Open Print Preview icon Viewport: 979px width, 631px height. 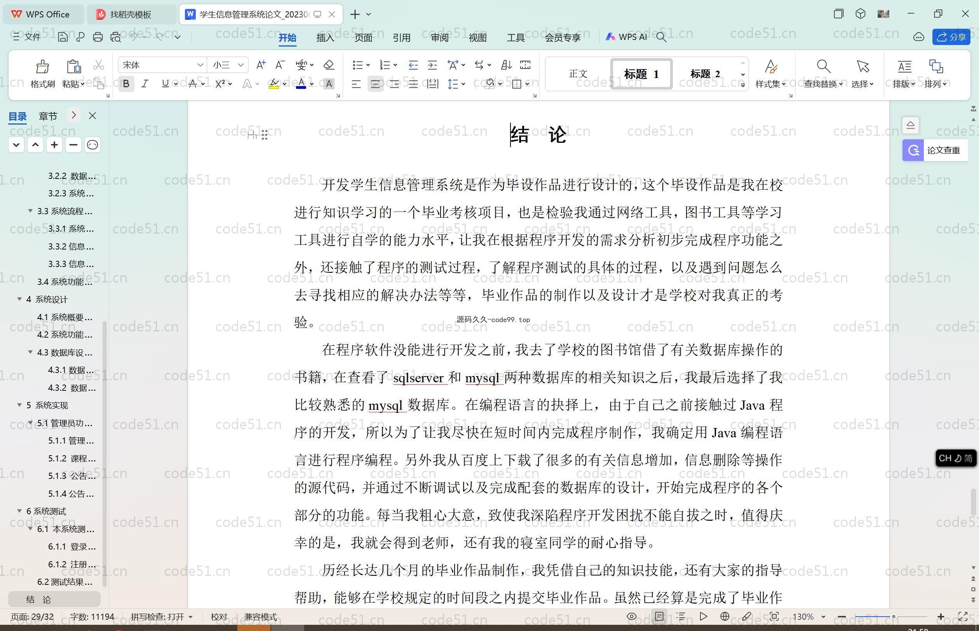click(x=116, y=37)
